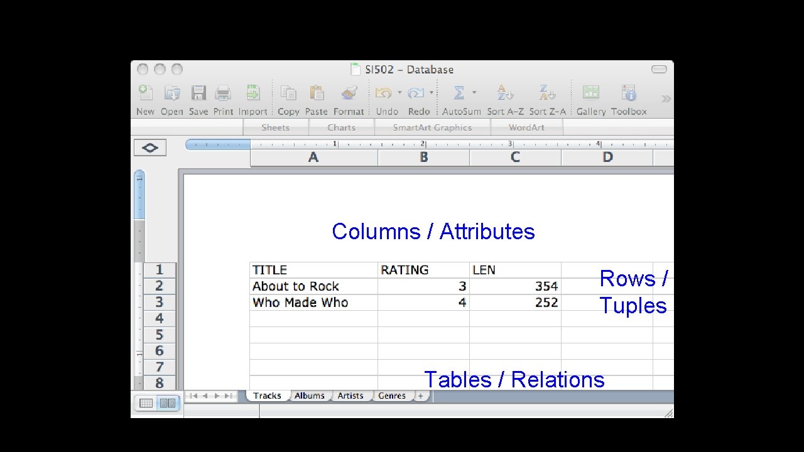Add a new sheet with plus button
The width and height of the screenshot is (804, 452).
(x=421, y=395)
